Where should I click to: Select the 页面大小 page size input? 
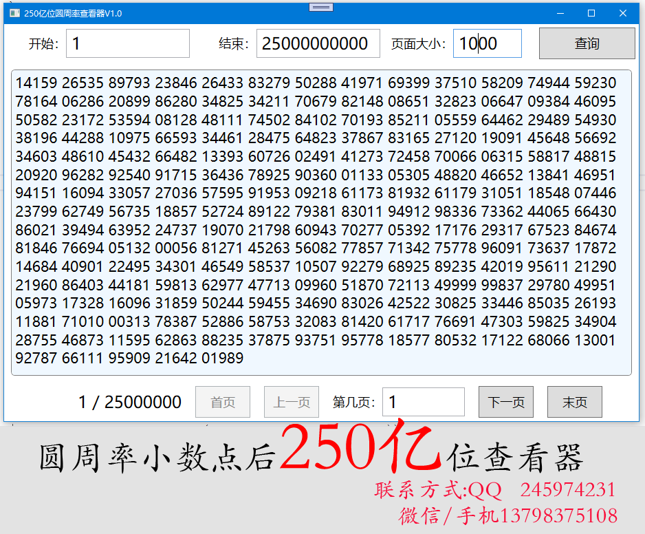tap(488, 43)
